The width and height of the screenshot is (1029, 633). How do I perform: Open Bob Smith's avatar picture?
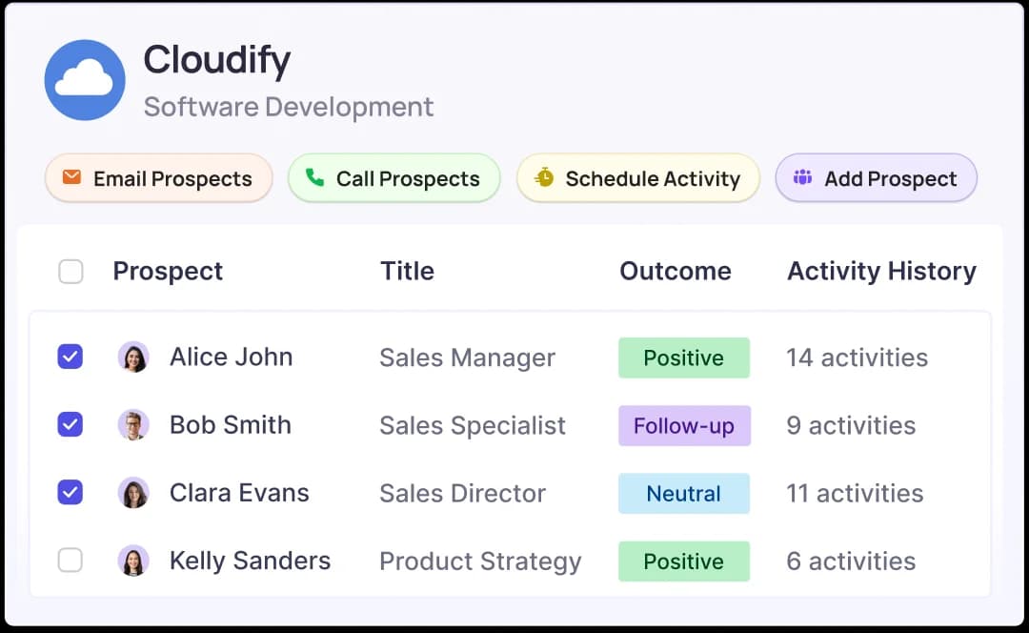133,424
